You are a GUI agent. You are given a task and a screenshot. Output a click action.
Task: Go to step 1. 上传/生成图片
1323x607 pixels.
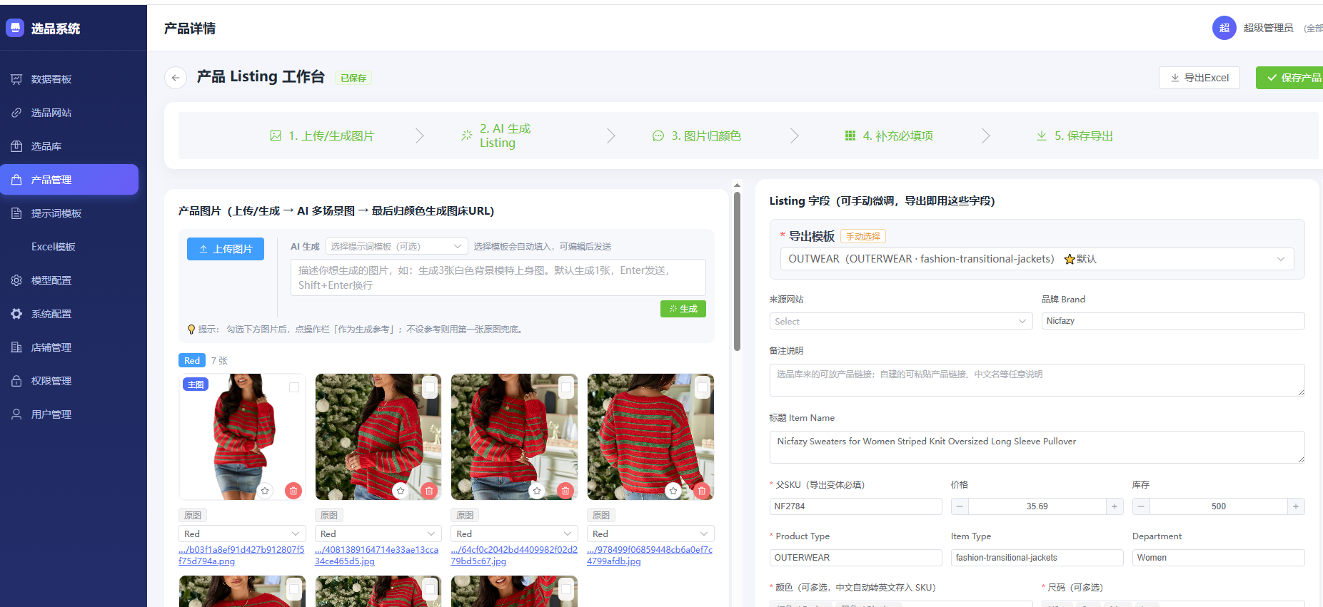click(322, 136)
